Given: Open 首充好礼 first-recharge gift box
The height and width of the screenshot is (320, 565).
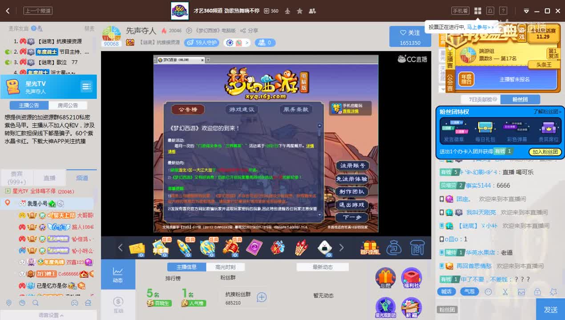Looking at the screenshot, I should click(370, 248).
